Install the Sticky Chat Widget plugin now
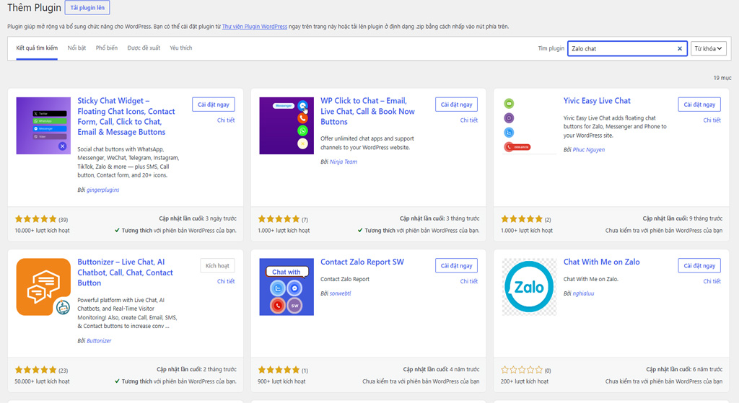This screenshot has width=739, height=403. tap(214, 105)
